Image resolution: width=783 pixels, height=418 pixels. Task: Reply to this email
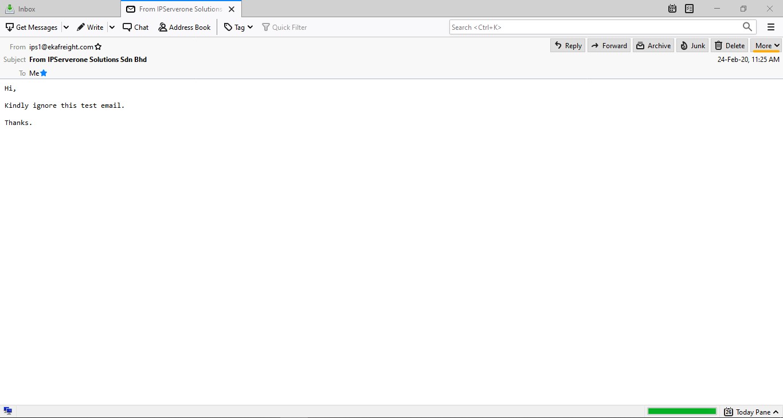point(567,45)
